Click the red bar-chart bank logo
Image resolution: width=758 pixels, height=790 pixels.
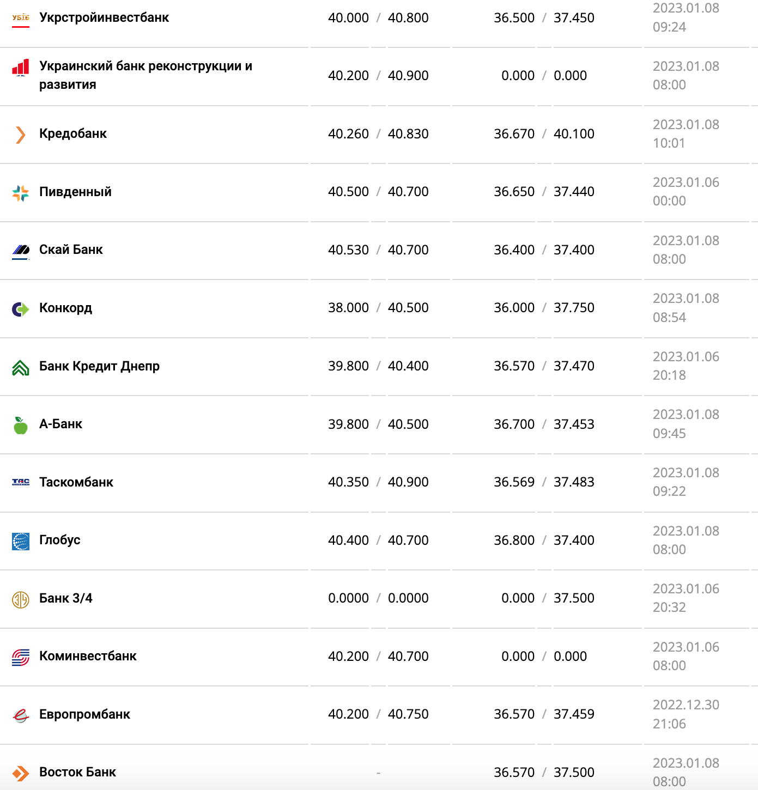click(x=21, y=68)
